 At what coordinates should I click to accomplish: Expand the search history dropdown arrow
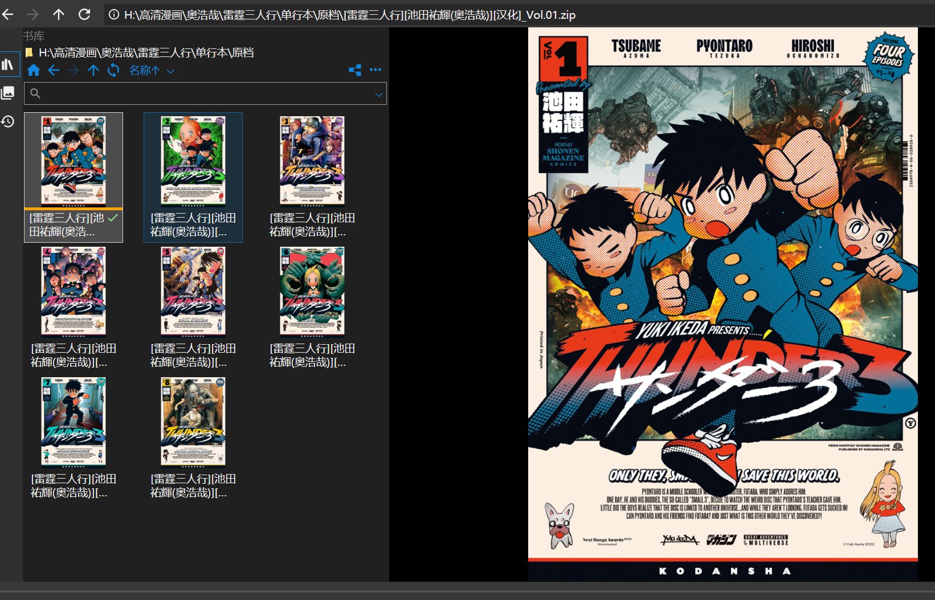pyautogui.click(x=379, y=94)
